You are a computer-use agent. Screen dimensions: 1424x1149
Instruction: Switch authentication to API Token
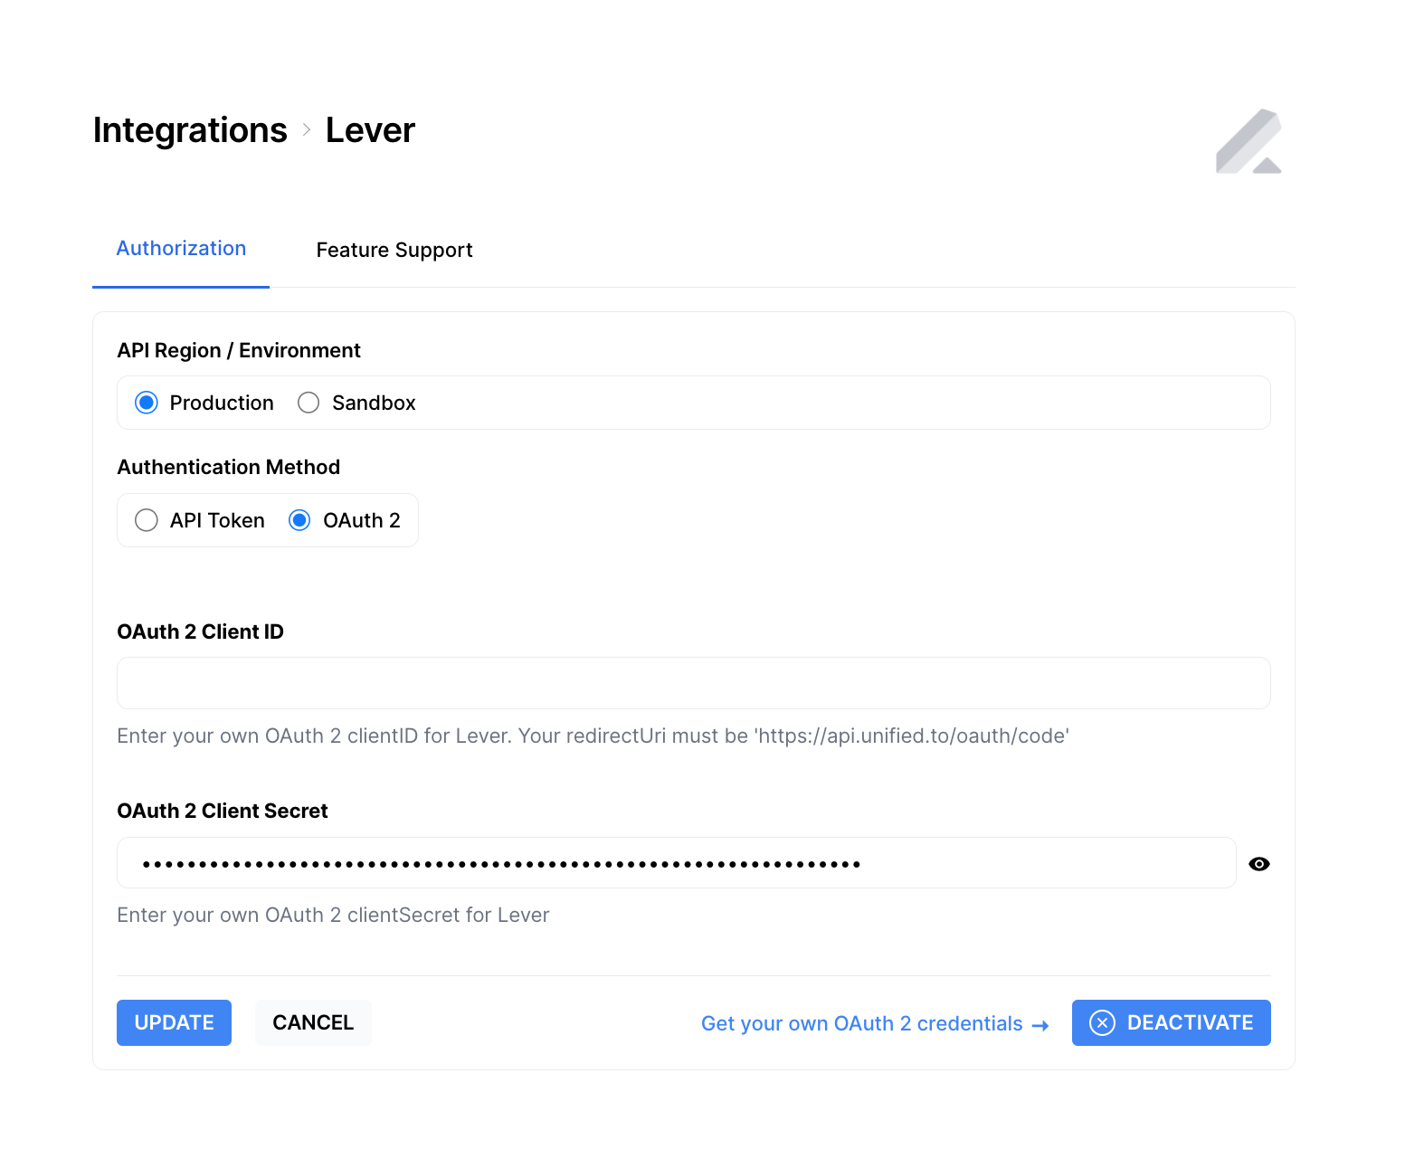[147, 520]
